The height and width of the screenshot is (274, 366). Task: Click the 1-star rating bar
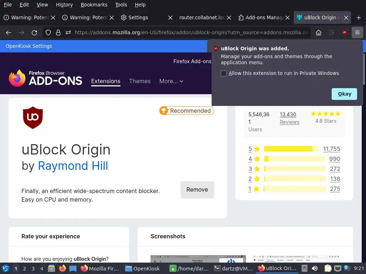point(295,189)
